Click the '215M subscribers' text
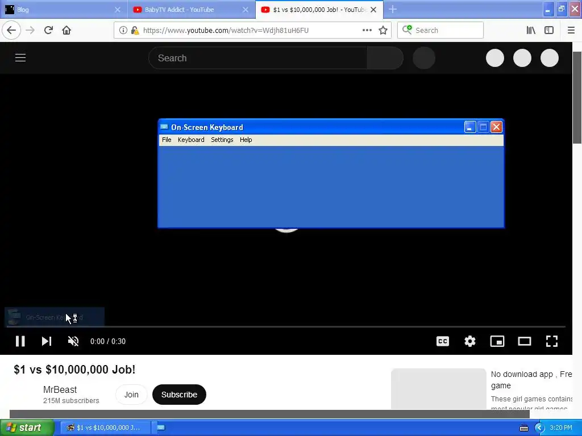This screenshot has height=436, width=582. (x=71, y=401)
